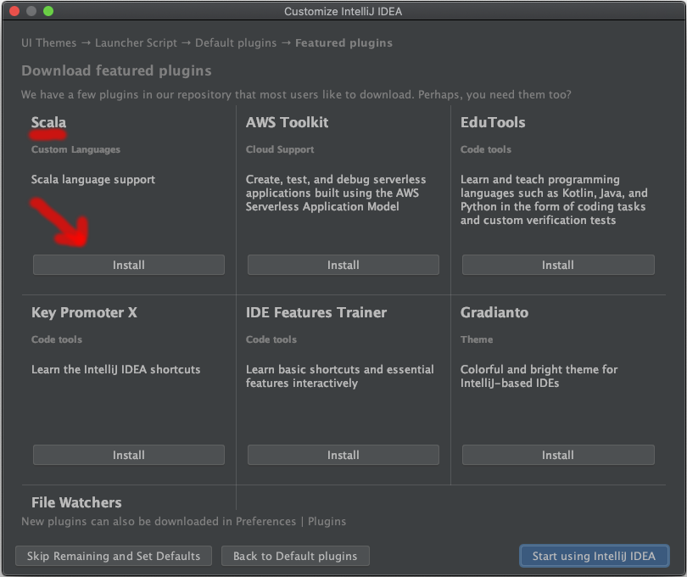Install the EduTools plugin
The height and width of the screenshot is (577, 687).
[557, 265]
